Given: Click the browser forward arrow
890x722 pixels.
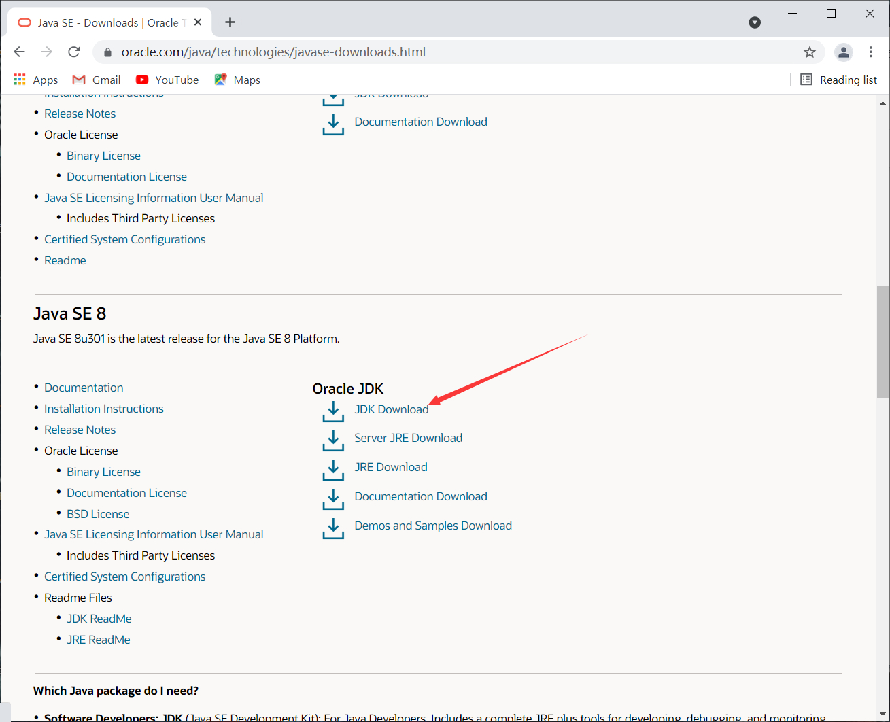Looking at the screenshot, I should (46, 52).
